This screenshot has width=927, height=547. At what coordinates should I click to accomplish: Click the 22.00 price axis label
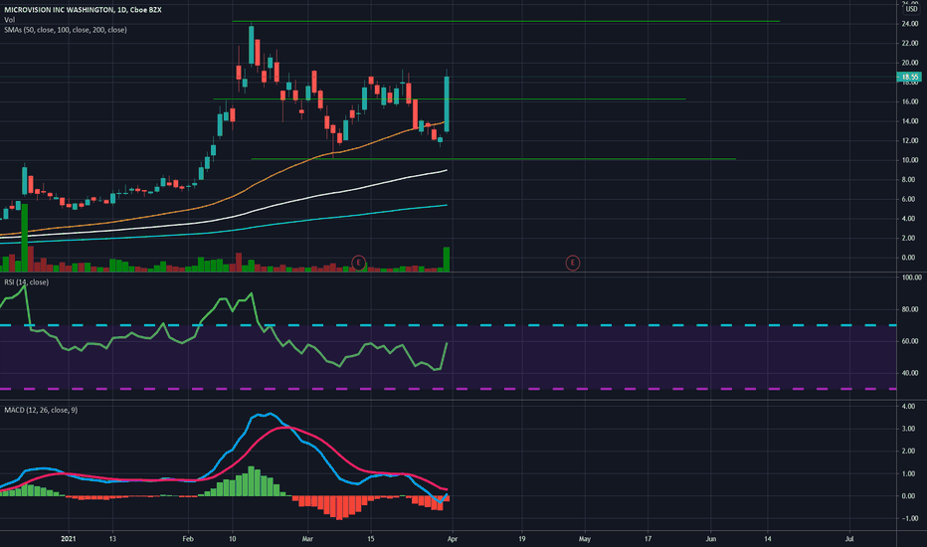[x=910, y=43]
